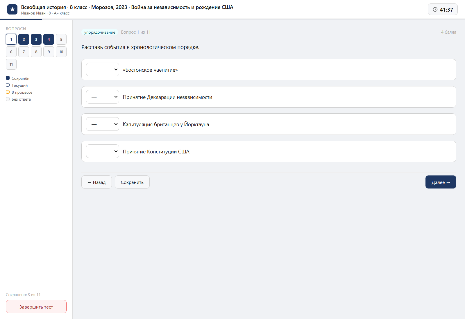The height and width of the screenshot is (319, 465).
Task: Go to question 3 in sidebar
Action: [36, 39]
